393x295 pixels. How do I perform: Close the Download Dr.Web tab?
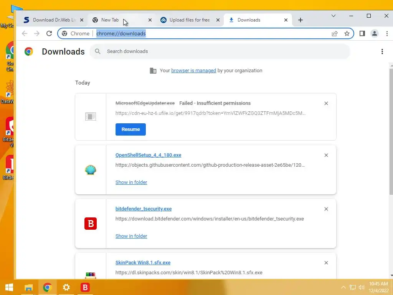[x=82, y=20]
